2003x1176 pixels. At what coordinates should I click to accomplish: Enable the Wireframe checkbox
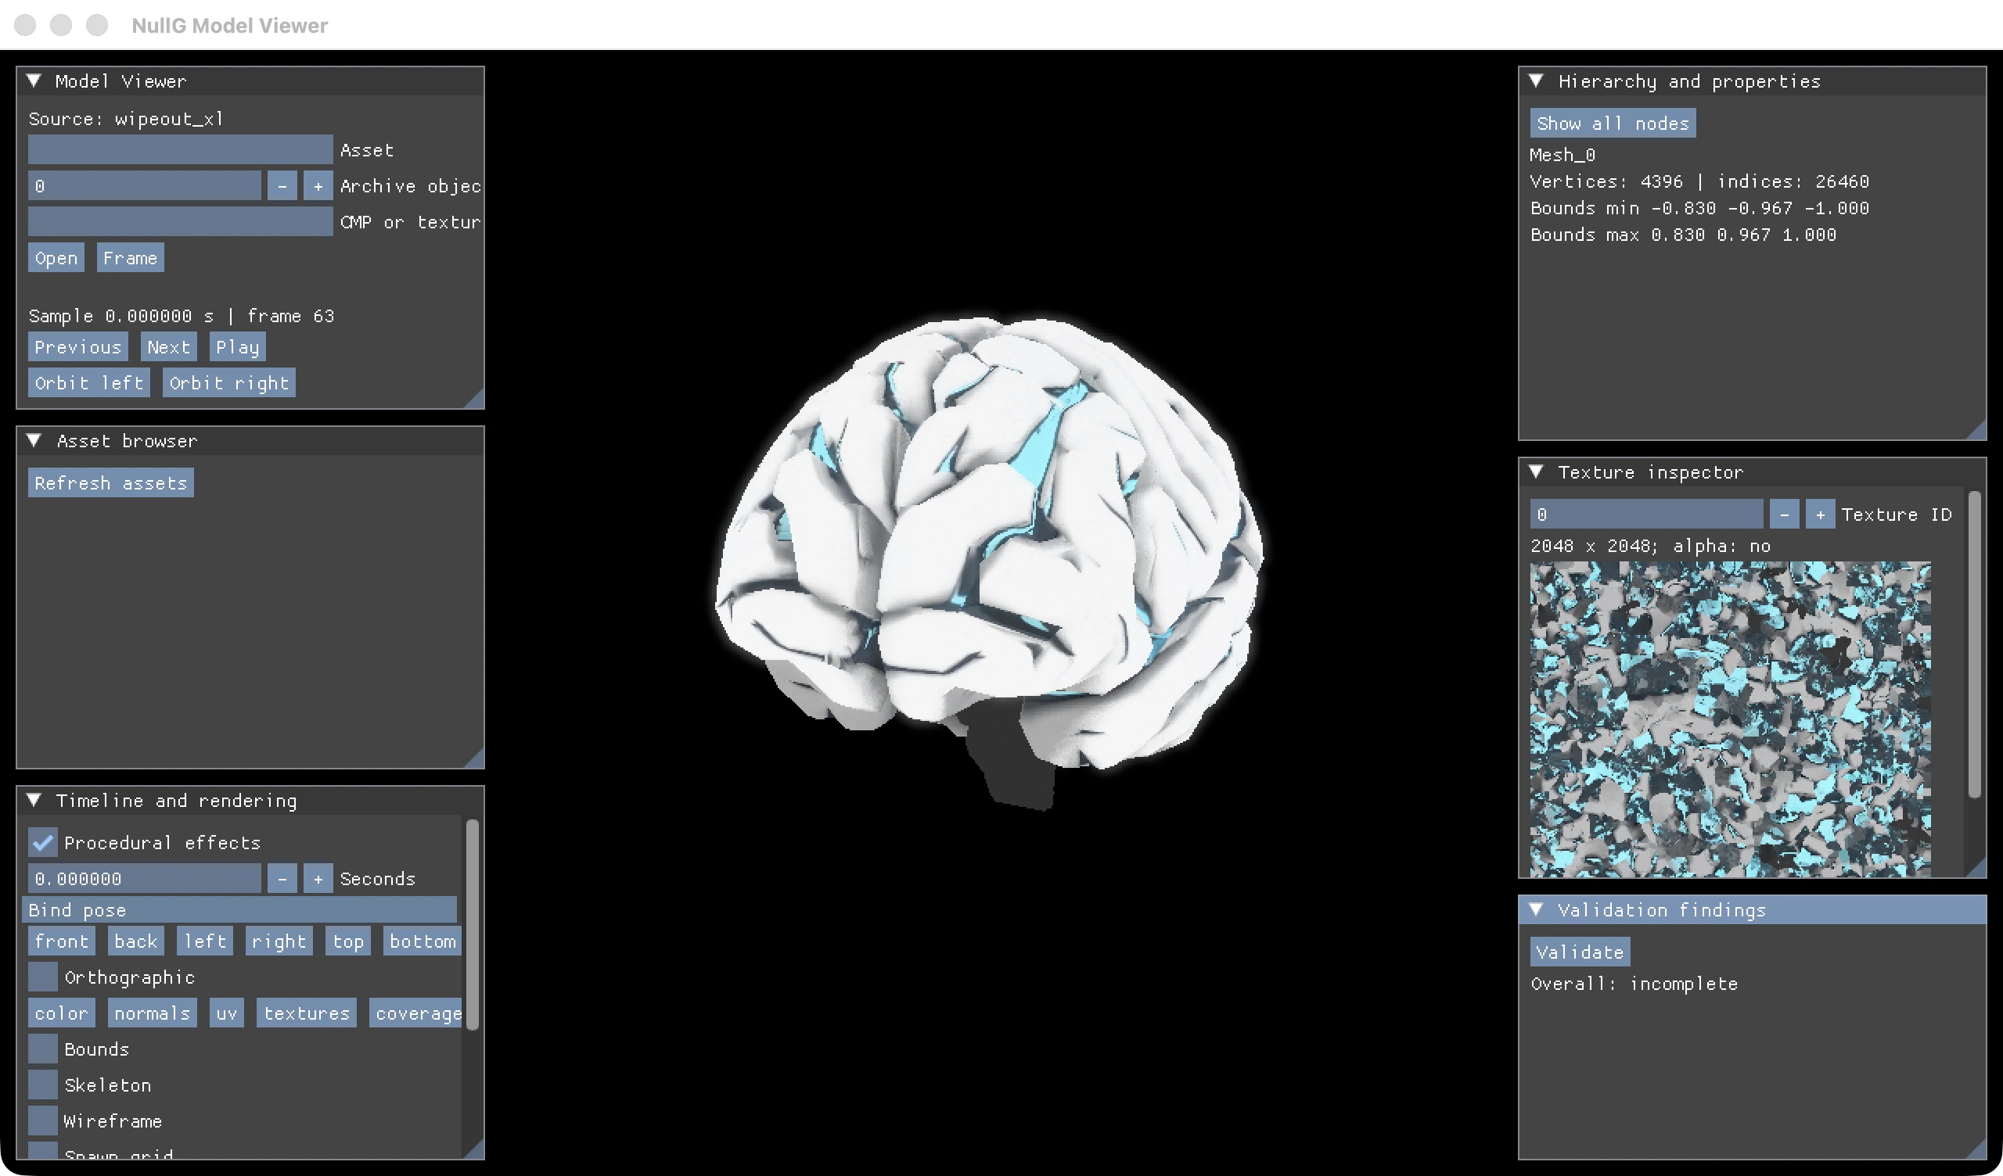43,1121
